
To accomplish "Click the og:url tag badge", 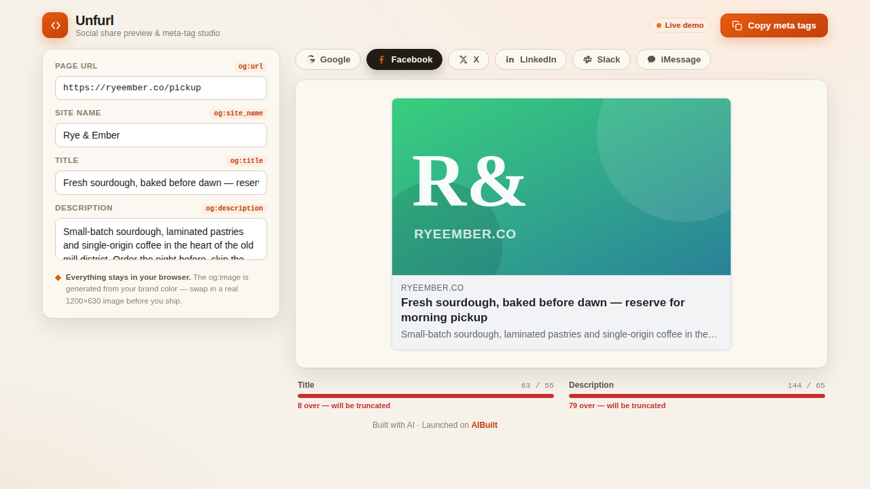I will point(251,67).
